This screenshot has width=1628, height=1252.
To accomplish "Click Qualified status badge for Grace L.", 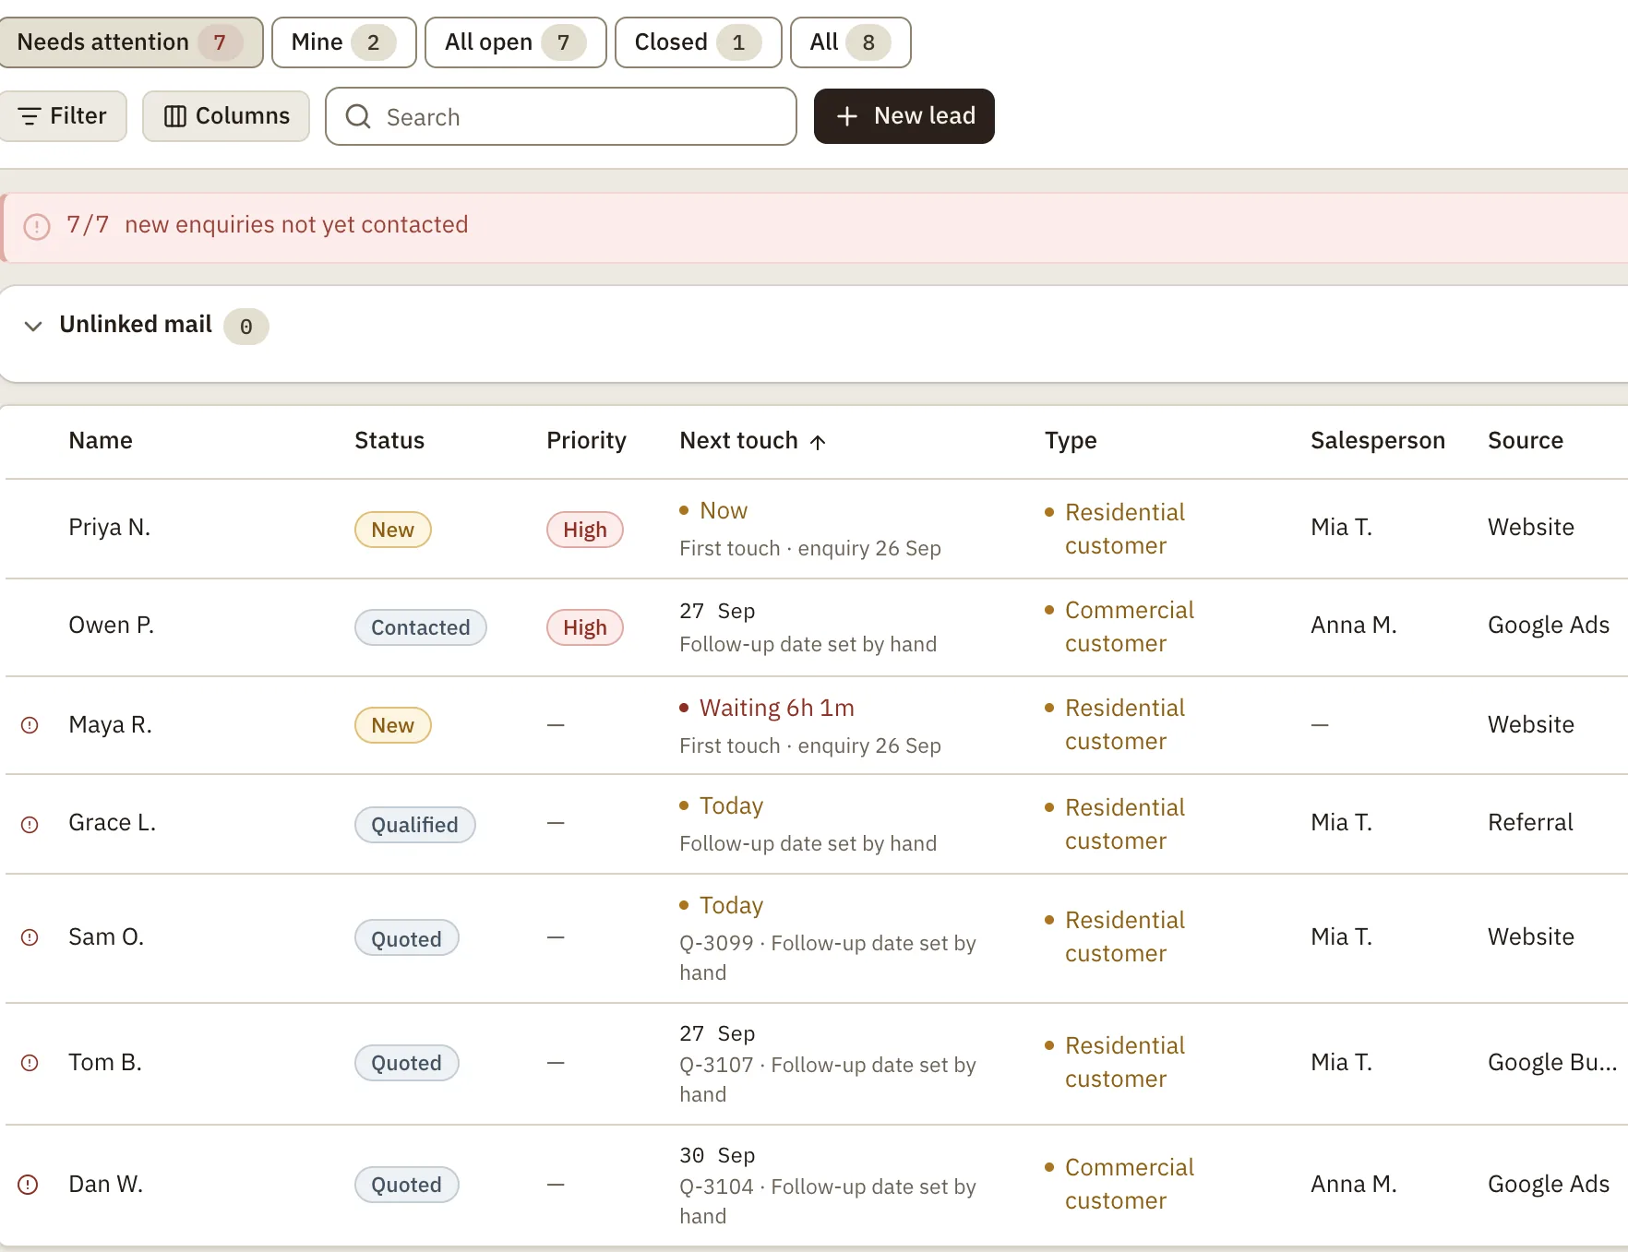I will 415,825.
